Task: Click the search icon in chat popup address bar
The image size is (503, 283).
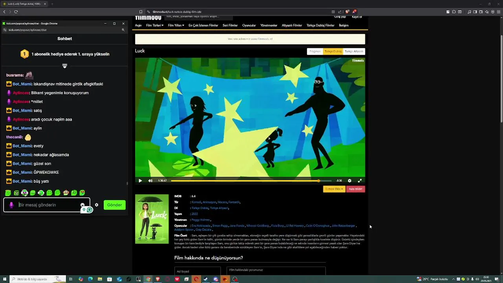Action: (123, 30)
